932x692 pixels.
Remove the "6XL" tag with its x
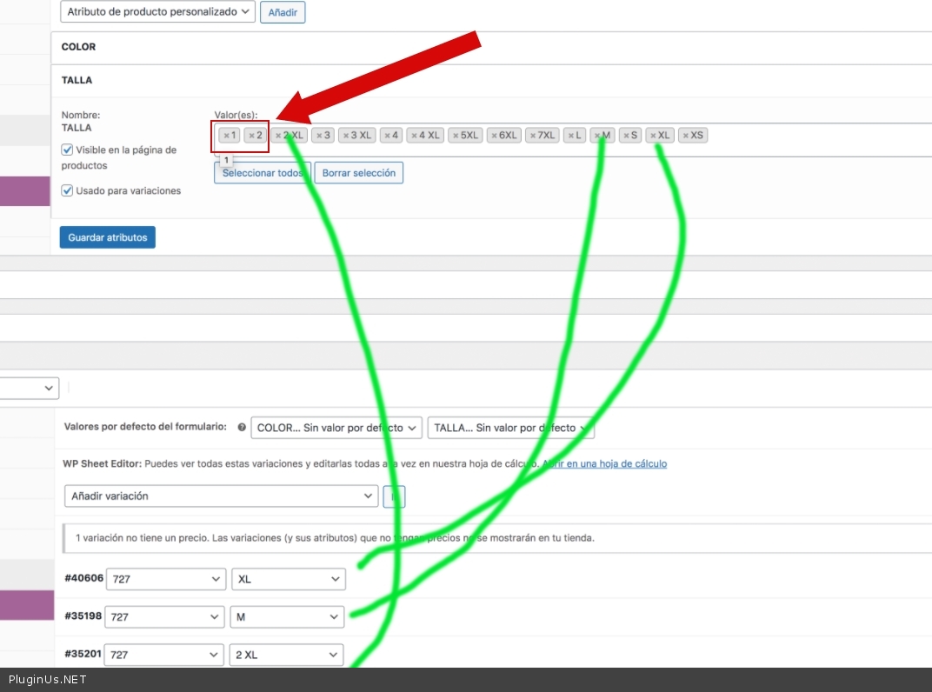494,136
